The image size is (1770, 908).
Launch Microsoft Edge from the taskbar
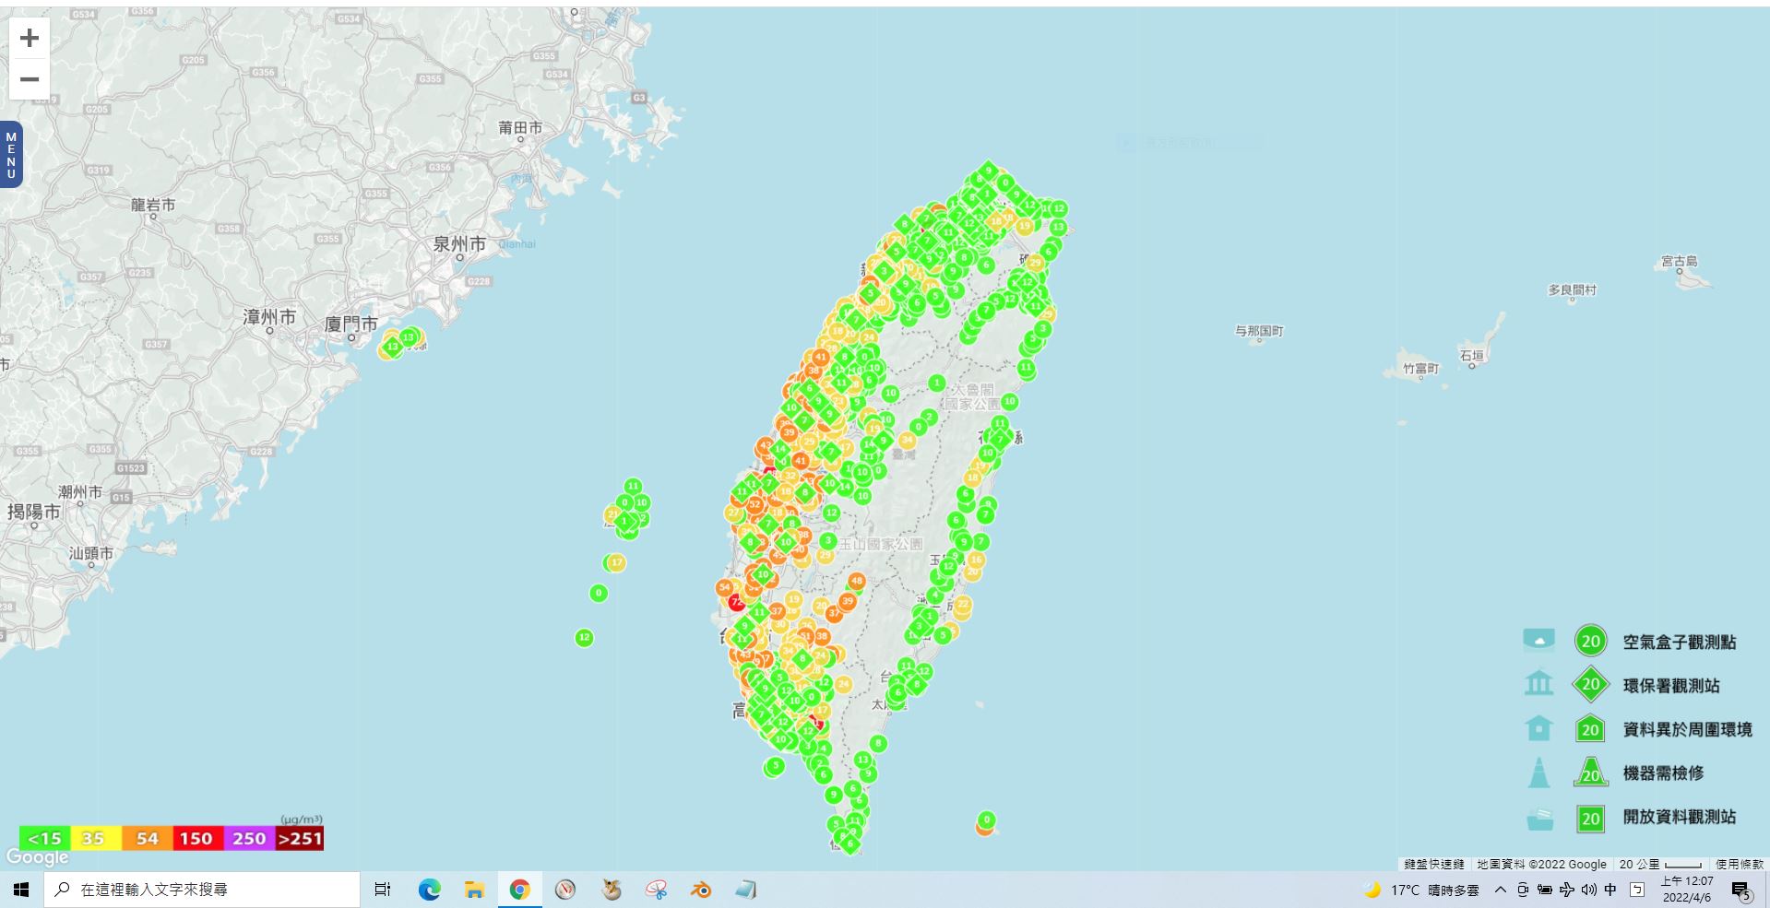(429, 890)
